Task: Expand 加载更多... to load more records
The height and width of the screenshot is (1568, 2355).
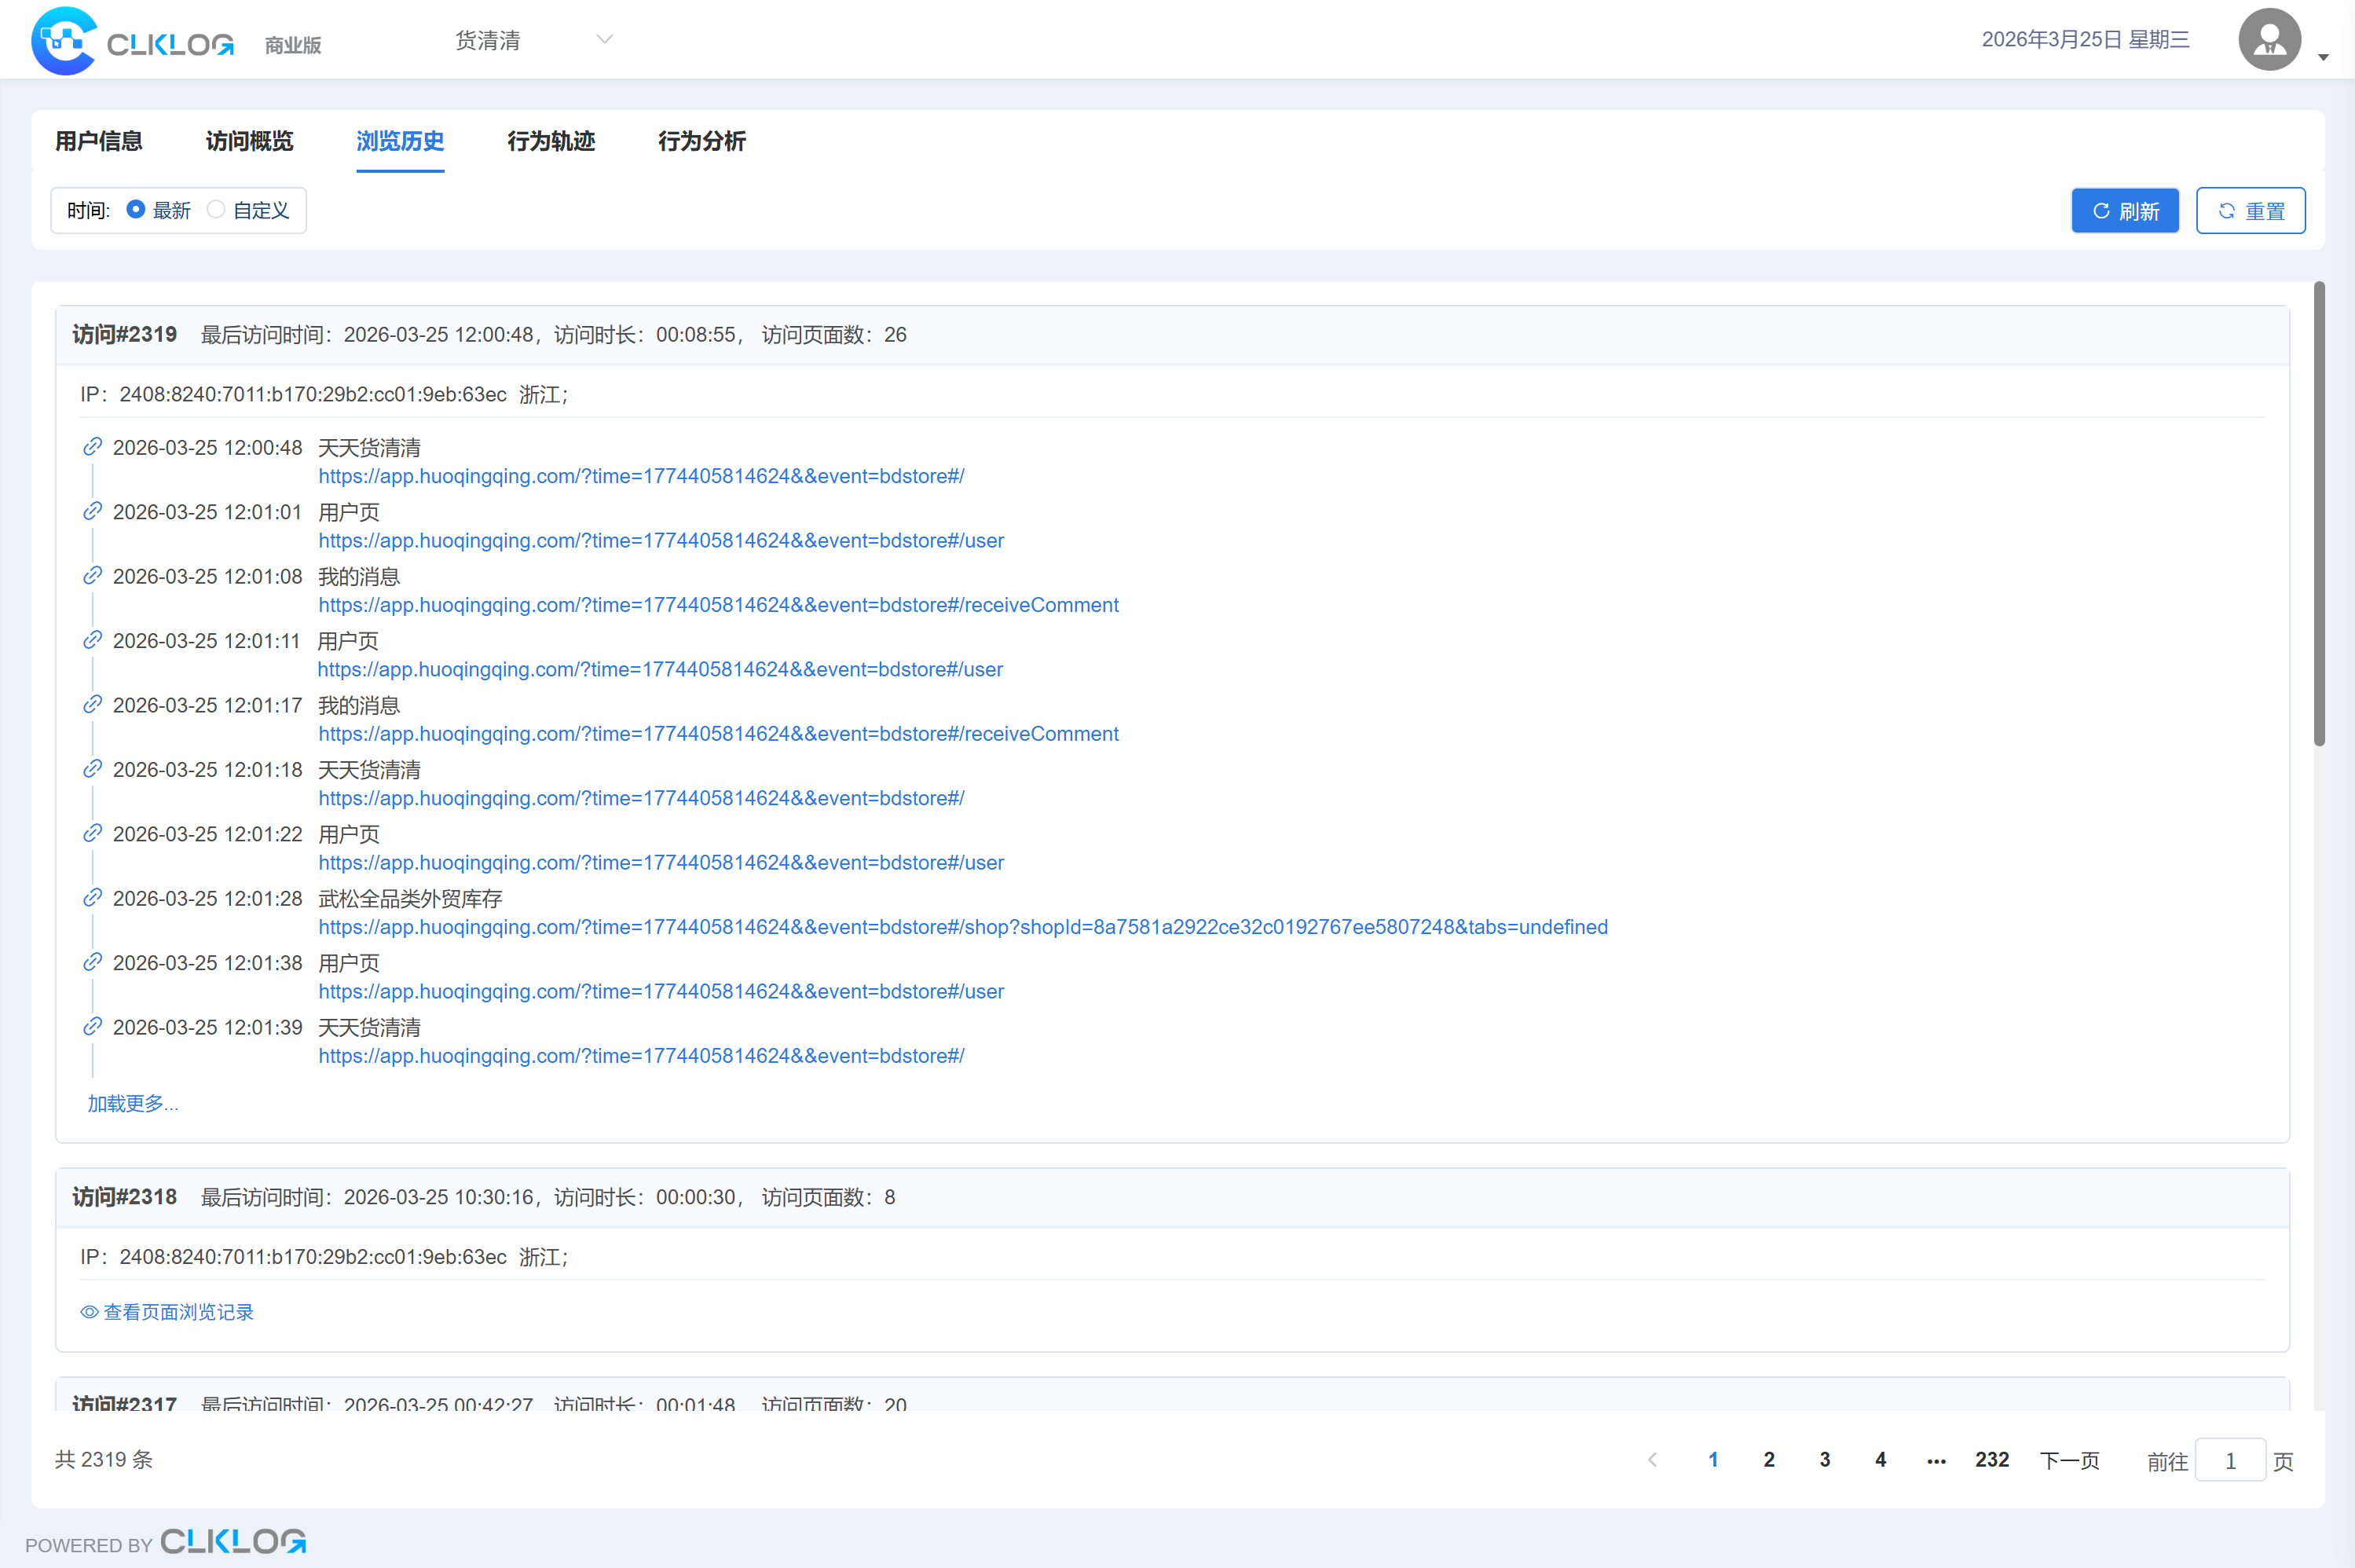Action: point(132,1103)
